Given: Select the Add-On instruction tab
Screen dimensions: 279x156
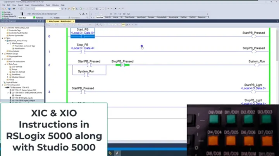Looking at the screenshot, I should pos(108,17).
